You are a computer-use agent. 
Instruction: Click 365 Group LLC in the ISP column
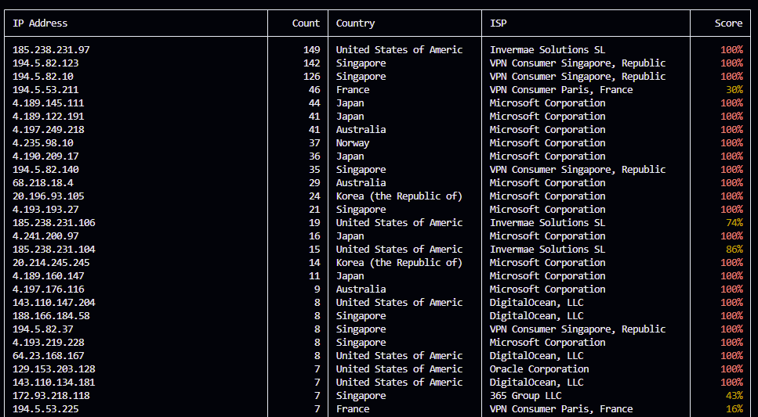525,396
